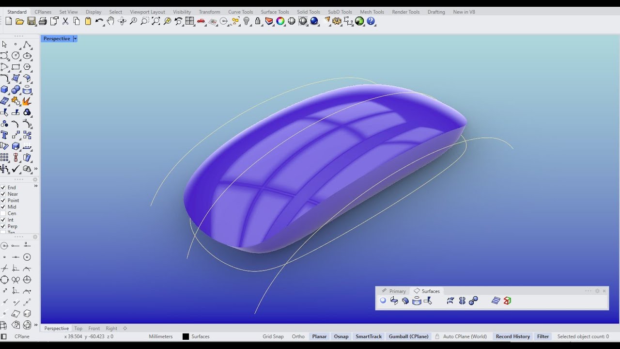
Task: Click the light bulb Hide objects icon
Action: coord(246,21)
